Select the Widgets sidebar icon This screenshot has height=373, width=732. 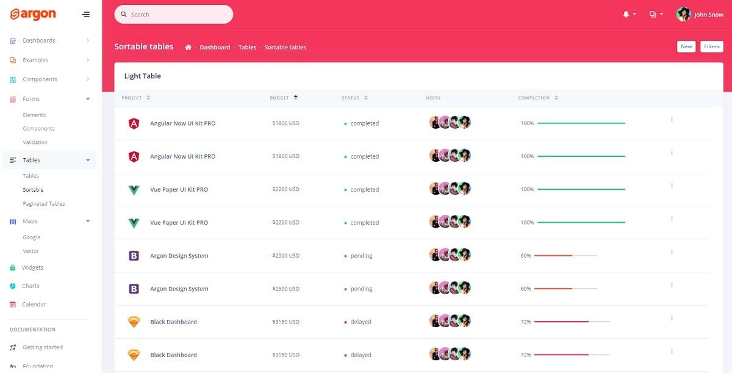[x=13, y=267]
